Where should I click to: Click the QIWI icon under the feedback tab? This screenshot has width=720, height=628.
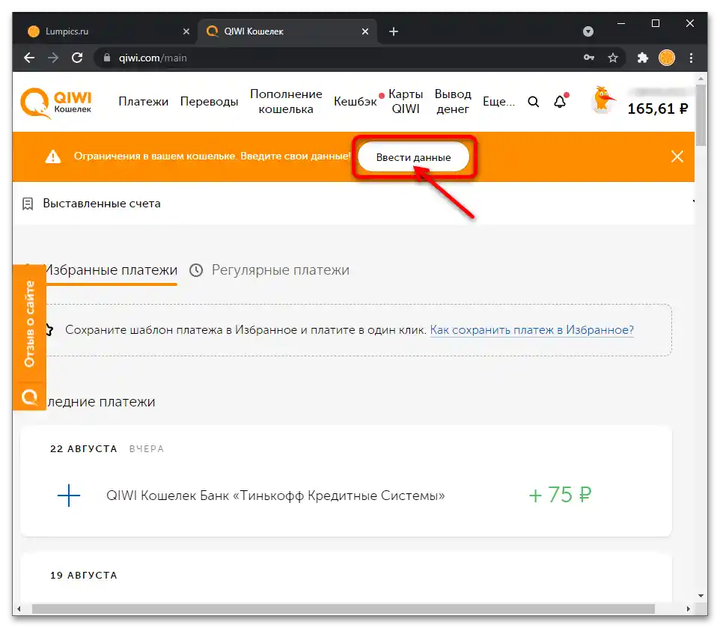click(29, 397)
